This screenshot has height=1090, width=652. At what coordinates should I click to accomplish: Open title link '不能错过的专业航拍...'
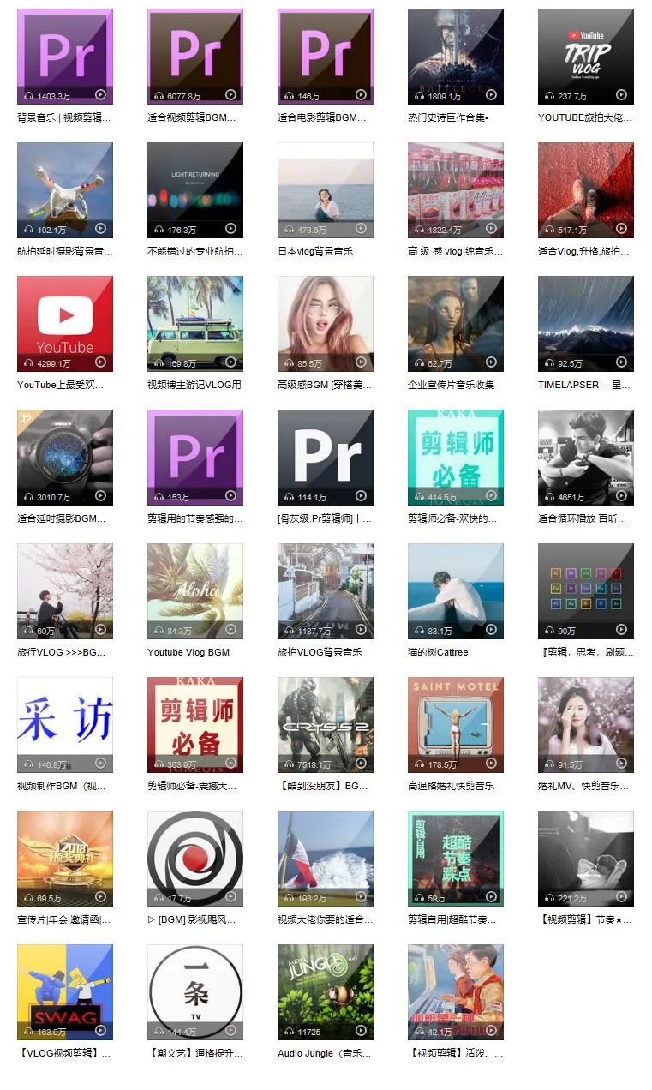point(194,251)
